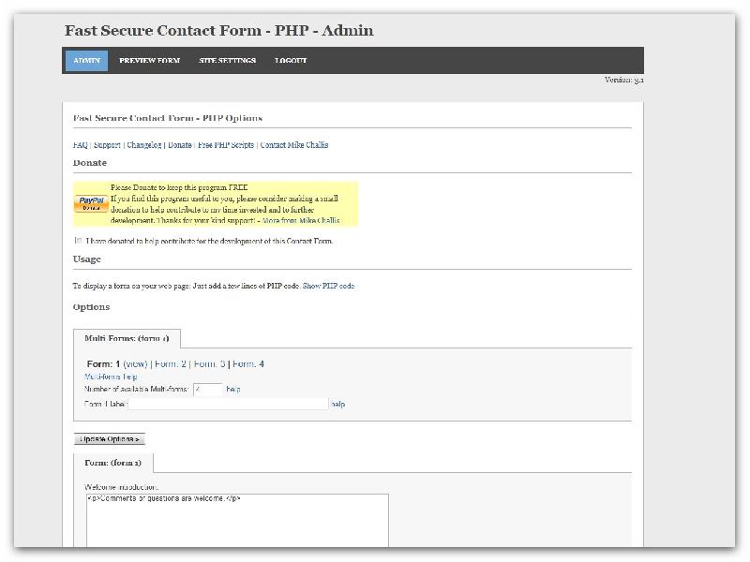750x562 pixels.
Task: Switch to Form 2 link
Action: (171, 363)
